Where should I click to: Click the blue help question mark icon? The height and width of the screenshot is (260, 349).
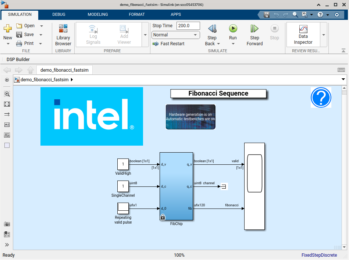click(321, 97)
